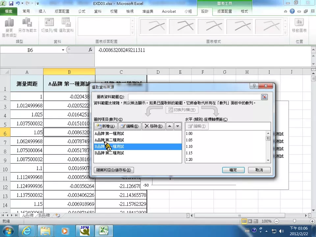The height and width of the screenshot is (237, 316).
Task: Expand the formula bar
Action: point(313,50)
